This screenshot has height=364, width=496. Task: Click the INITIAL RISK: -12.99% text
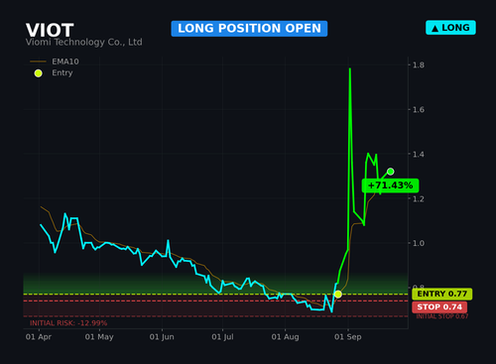click(x=68, y=323)
